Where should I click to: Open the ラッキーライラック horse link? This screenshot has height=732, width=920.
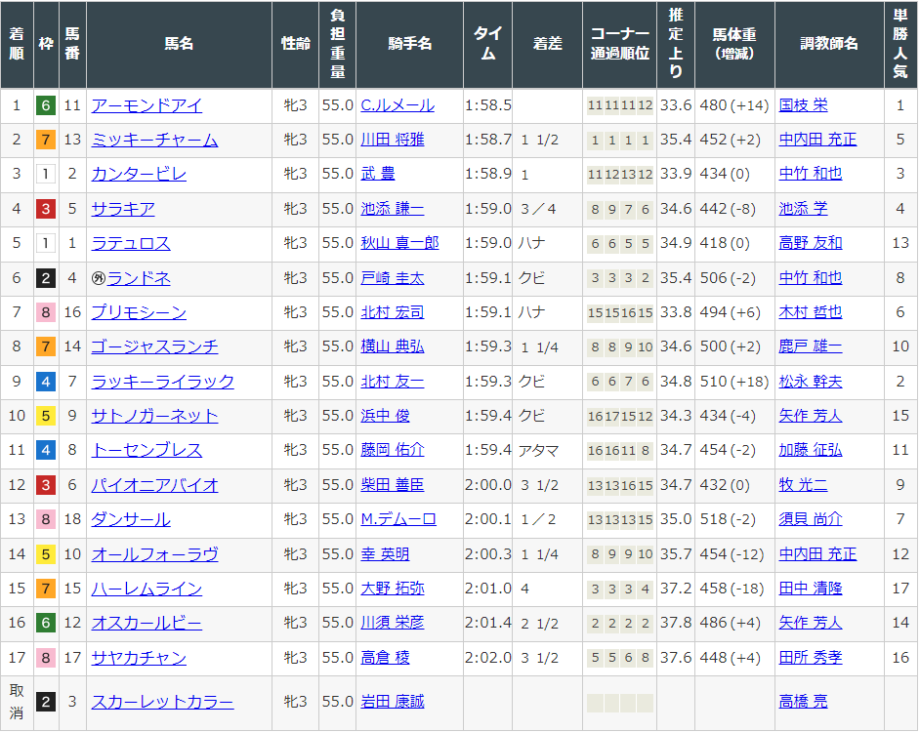[x=162, y=382]
